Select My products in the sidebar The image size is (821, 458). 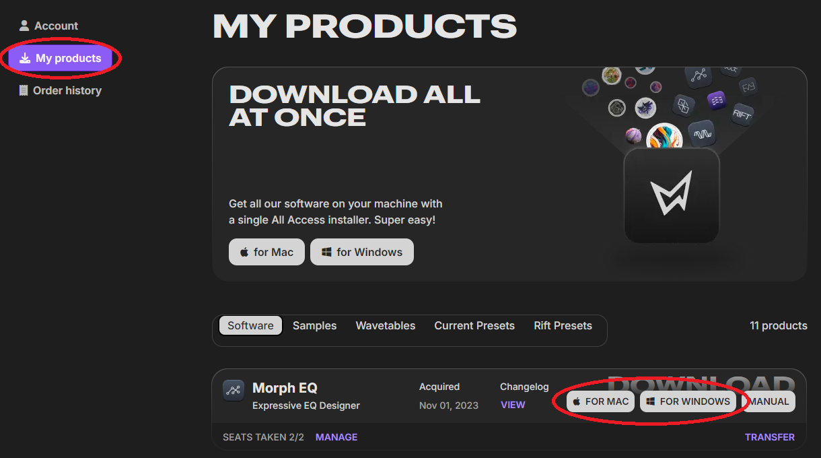[61, 58]
